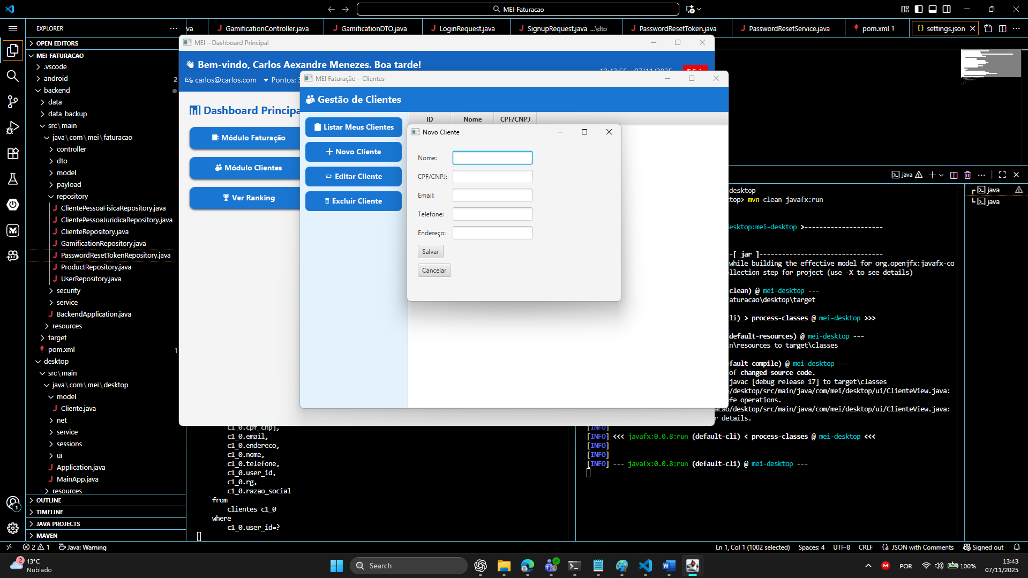Switch to GamificationController.java tab
The width and height of the screenshot is (1028, 578).
pyautogui.click(x=267, y=28)
